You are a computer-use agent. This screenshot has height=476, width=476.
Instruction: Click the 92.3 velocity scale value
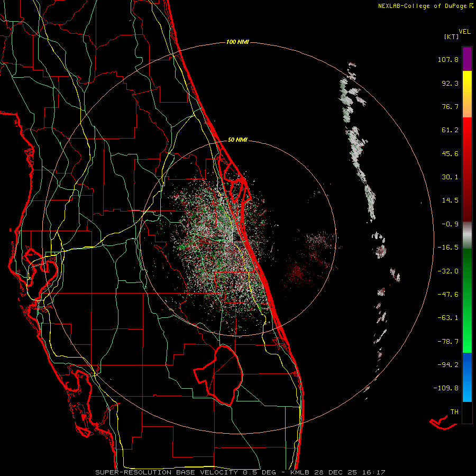pyautogui.click(x=450, y=83)
